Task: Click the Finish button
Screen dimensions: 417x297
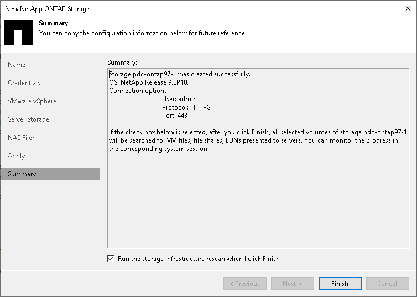Action: pyautogui.click(x=340, y=283)
